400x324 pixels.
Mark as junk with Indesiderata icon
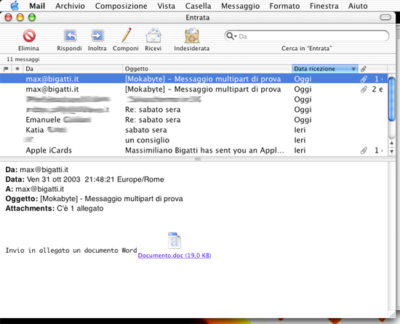tap(191, 35)
